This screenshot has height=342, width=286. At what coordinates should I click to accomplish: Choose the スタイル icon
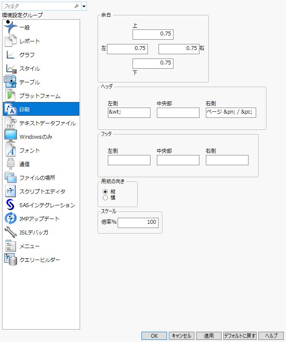pos(11,68)
